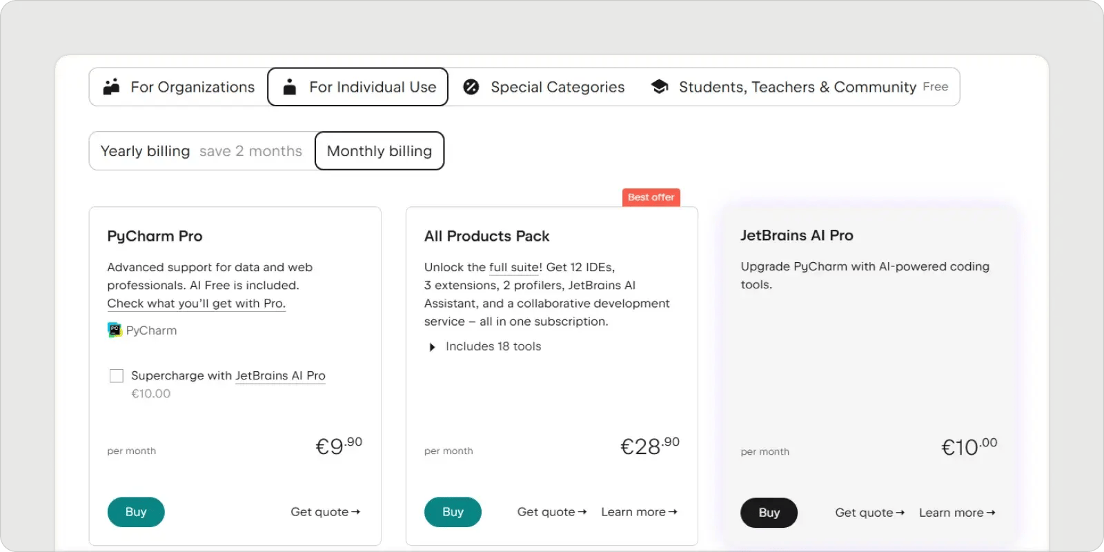Click the Free label beside Community

pyautogui.click(x=936, y=87)
